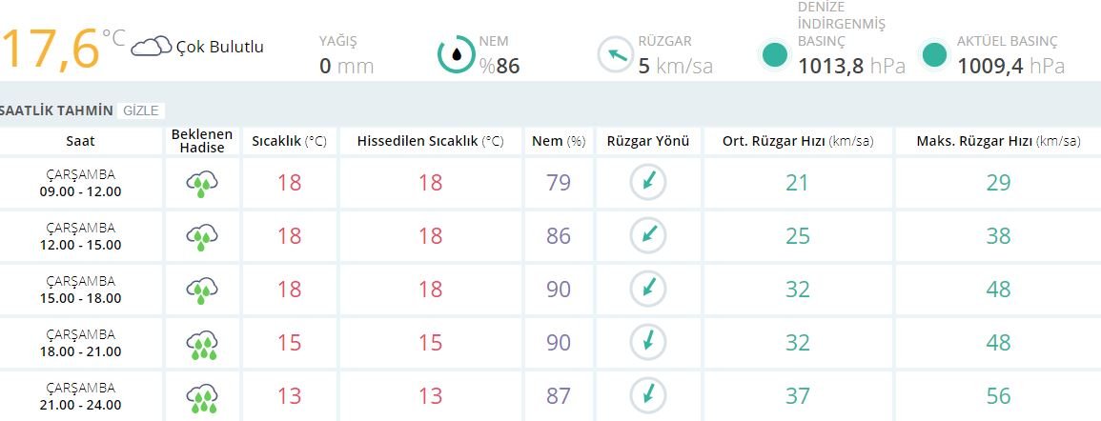Click the Sıcaklık (°C) column header

(289, 141)
